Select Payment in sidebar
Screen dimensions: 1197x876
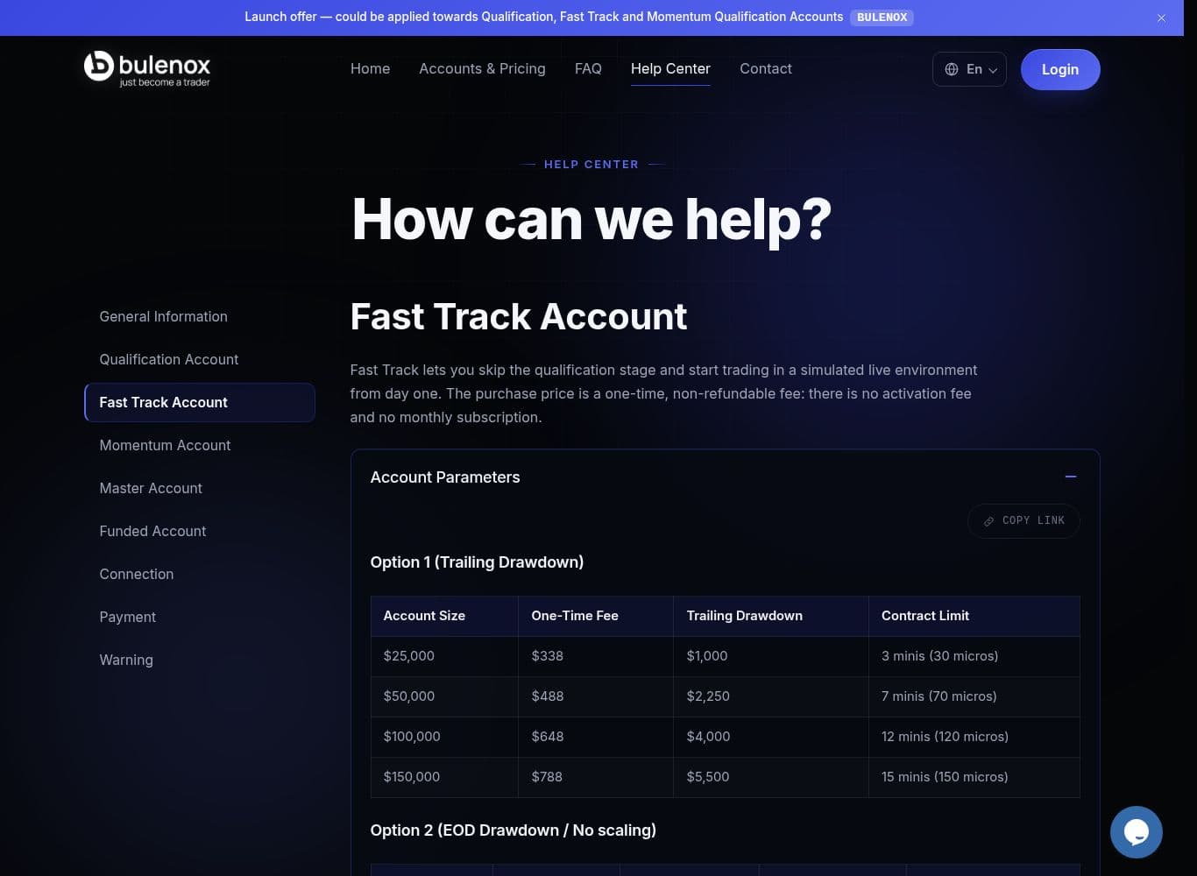pos(200,617)
